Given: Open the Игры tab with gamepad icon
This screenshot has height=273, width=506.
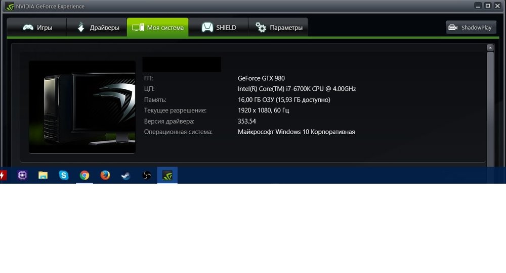Looking at the screenshot, I should 37,28.
